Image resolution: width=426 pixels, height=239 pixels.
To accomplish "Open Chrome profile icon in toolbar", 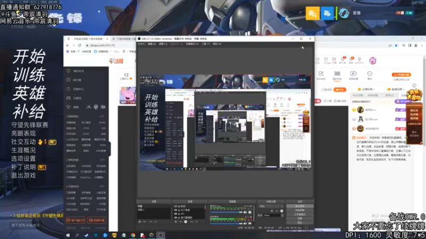I will pyautogui.click(x=416, y=45).
